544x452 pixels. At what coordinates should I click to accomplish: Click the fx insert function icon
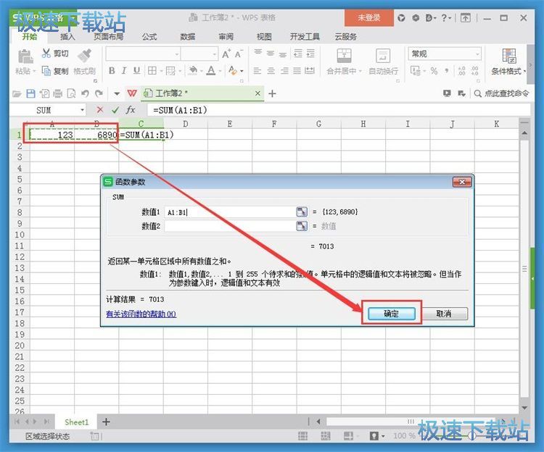131,110
